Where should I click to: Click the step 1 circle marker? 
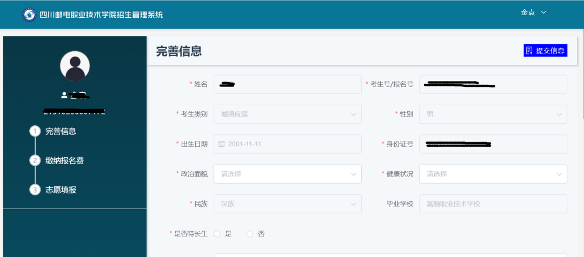click(x=35, y=131)
